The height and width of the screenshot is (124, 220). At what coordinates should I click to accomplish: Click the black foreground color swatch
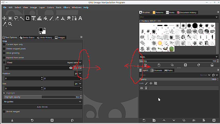tap(41, 30)
